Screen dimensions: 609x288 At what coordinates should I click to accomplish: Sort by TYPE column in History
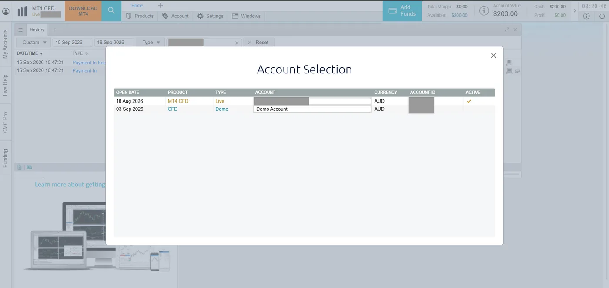click(x=80, y=53)
